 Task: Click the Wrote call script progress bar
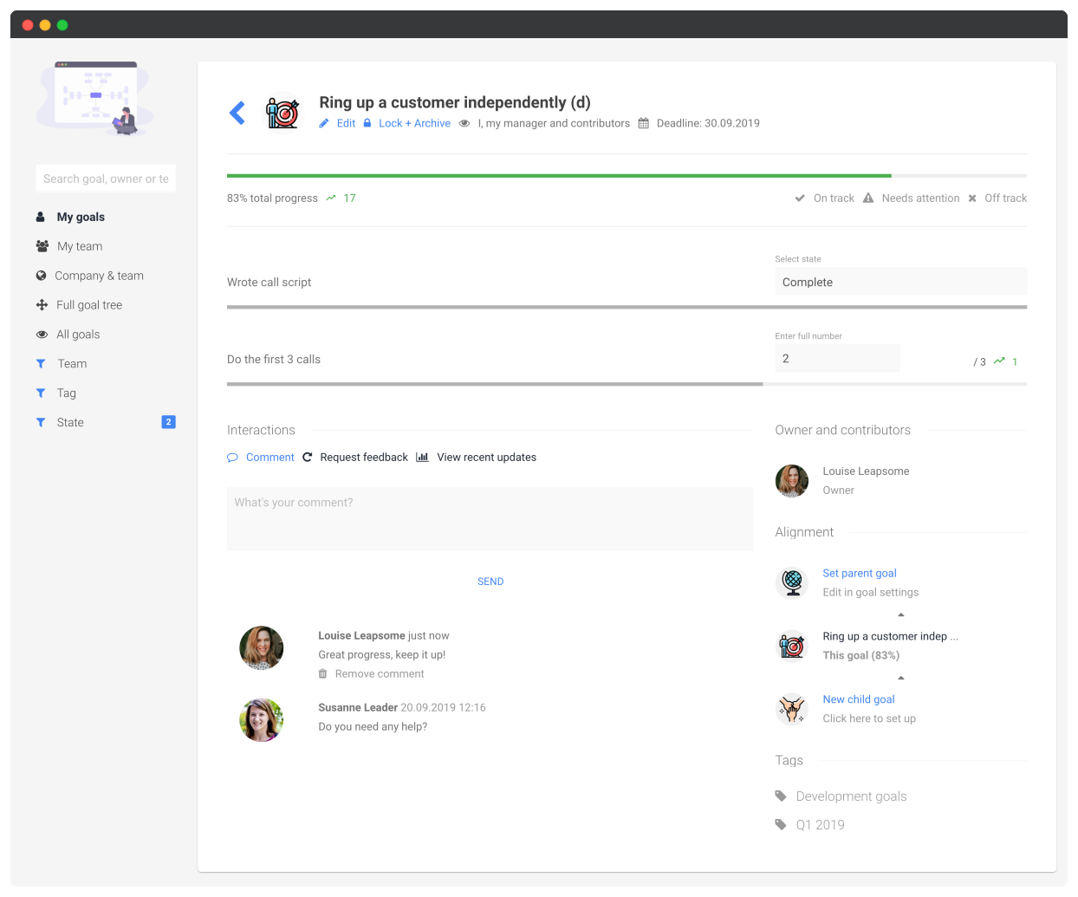click(627, 307)
